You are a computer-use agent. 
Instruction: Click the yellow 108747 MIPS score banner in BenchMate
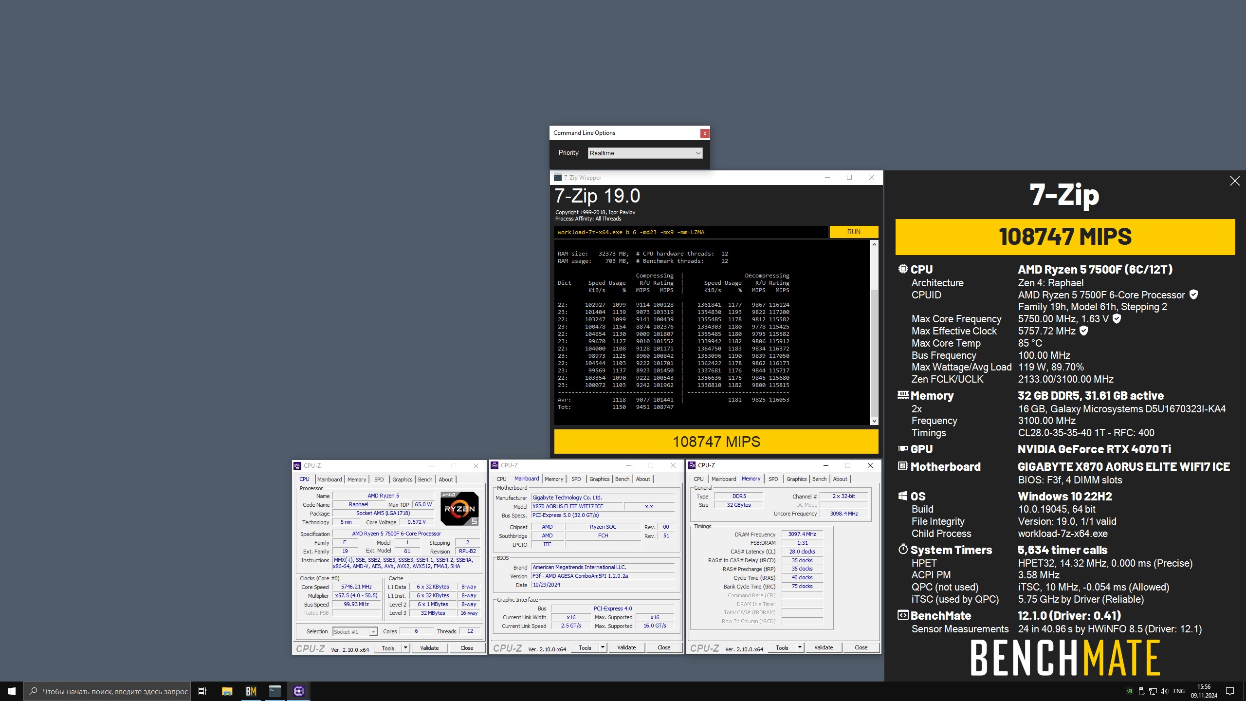coord(1065,237)
